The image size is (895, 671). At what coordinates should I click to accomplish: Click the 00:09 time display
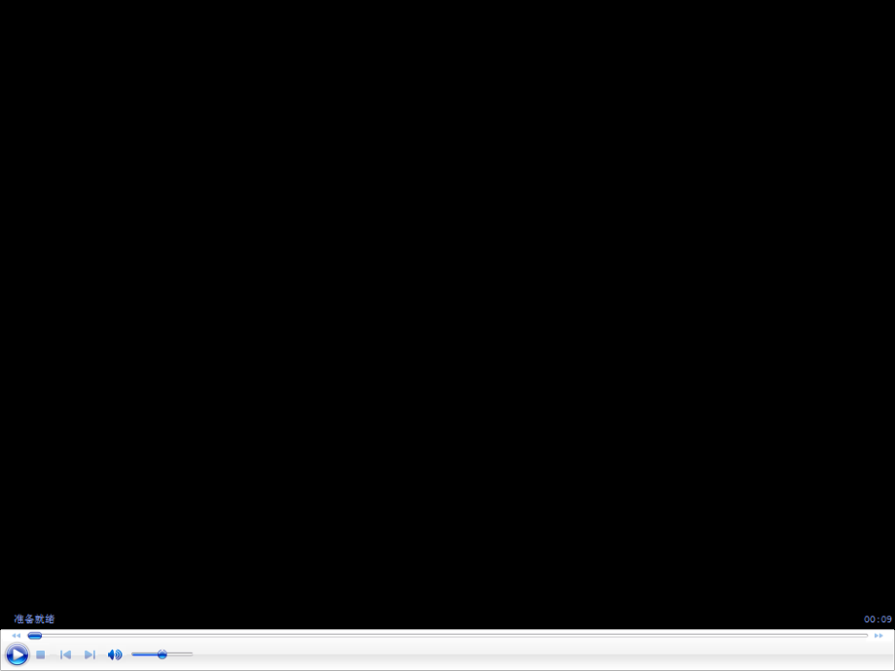[877, 619]
